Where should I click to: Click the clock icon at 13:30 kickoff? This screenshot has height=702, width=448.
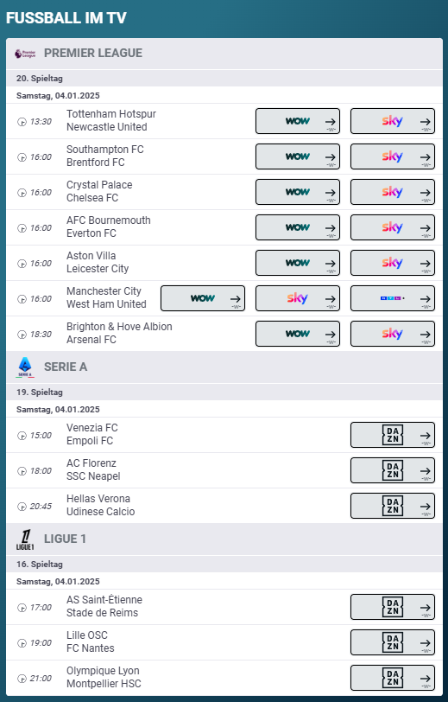22,121
